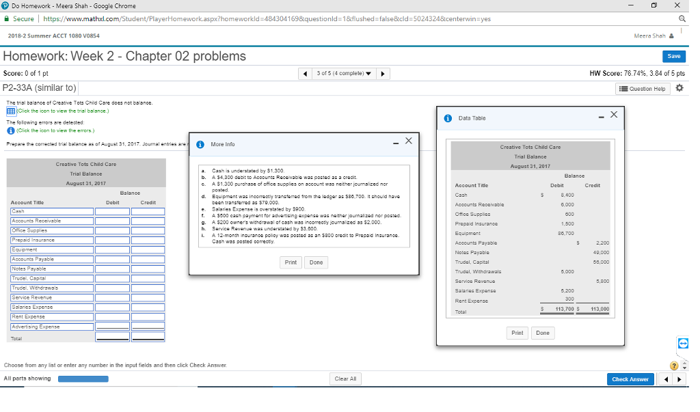The width and height of the screenshot is (700, 412).
Task: Click the user profile icon beside Meera Shah
Action: pyautogui.click(x=671, y=36)
